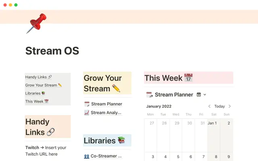Screen dimensions: 258x161
Task: Go to Libraries link in contents list
Action: coord(35,93)
